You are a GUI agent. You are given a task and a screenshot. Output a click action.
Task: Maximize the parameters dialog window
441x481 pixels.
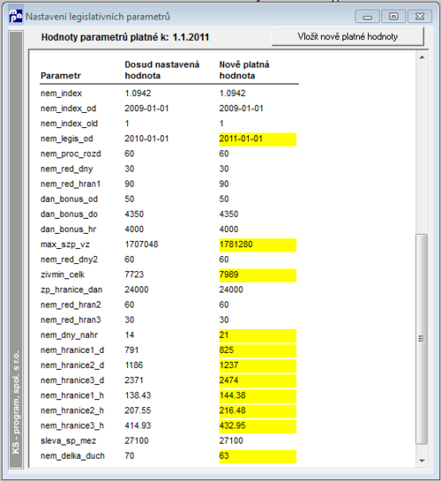point(393,16)
